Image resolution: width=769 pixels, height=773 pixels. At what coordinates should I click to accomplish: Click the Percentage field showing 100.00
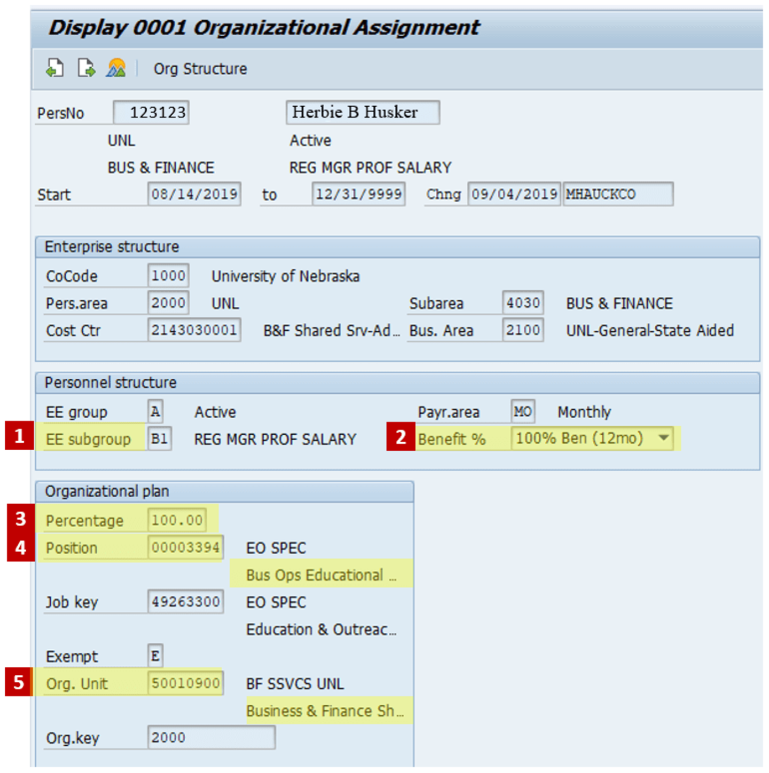tap(178, 520)
